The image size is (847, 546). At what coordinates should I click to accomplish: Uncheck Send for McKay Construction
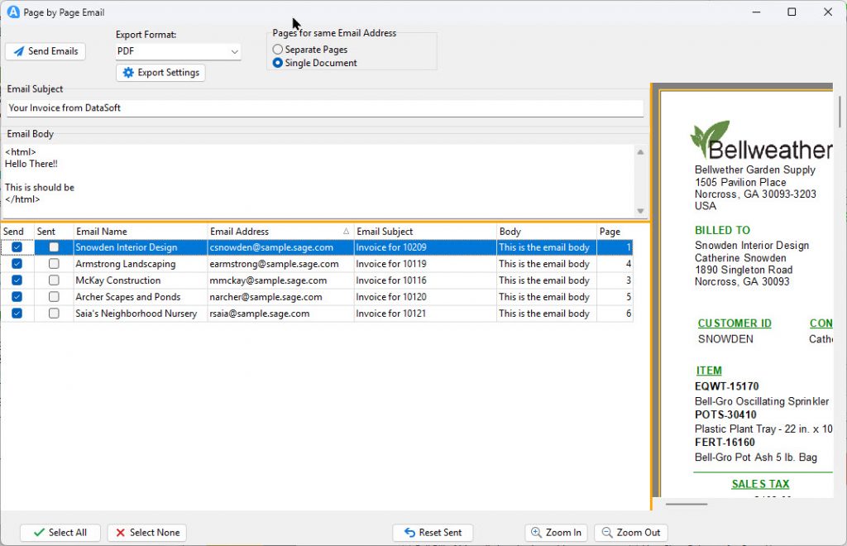[x=17, y=280]
